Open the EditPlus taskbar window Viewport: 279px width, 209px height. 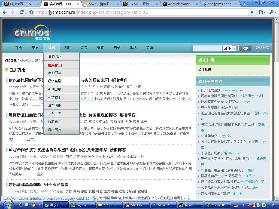(137, 205)
